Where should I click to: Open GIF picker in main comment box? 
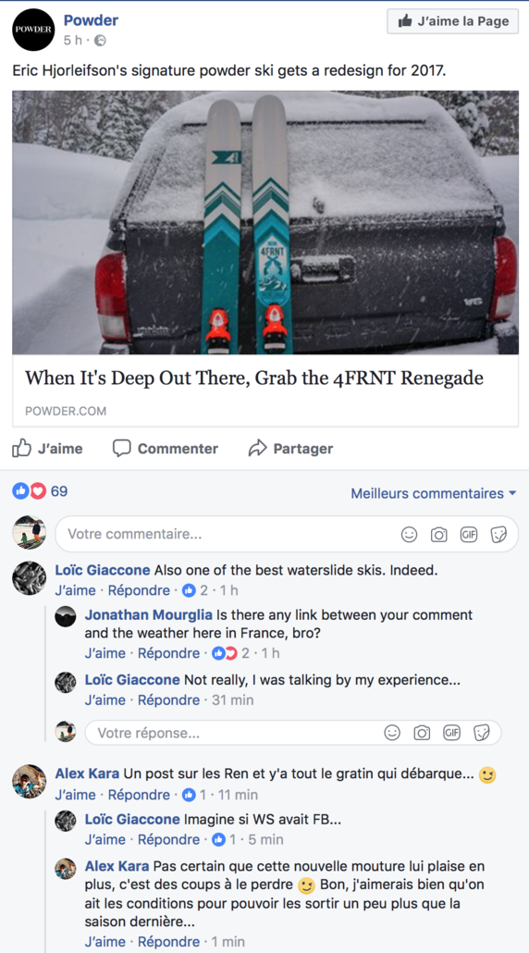[468, 534]
